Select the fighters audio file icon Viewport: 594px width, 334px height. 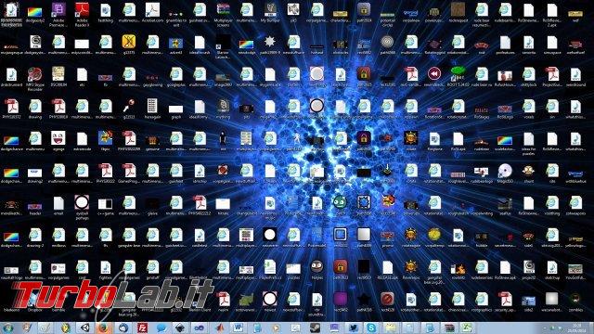(105, 267)
